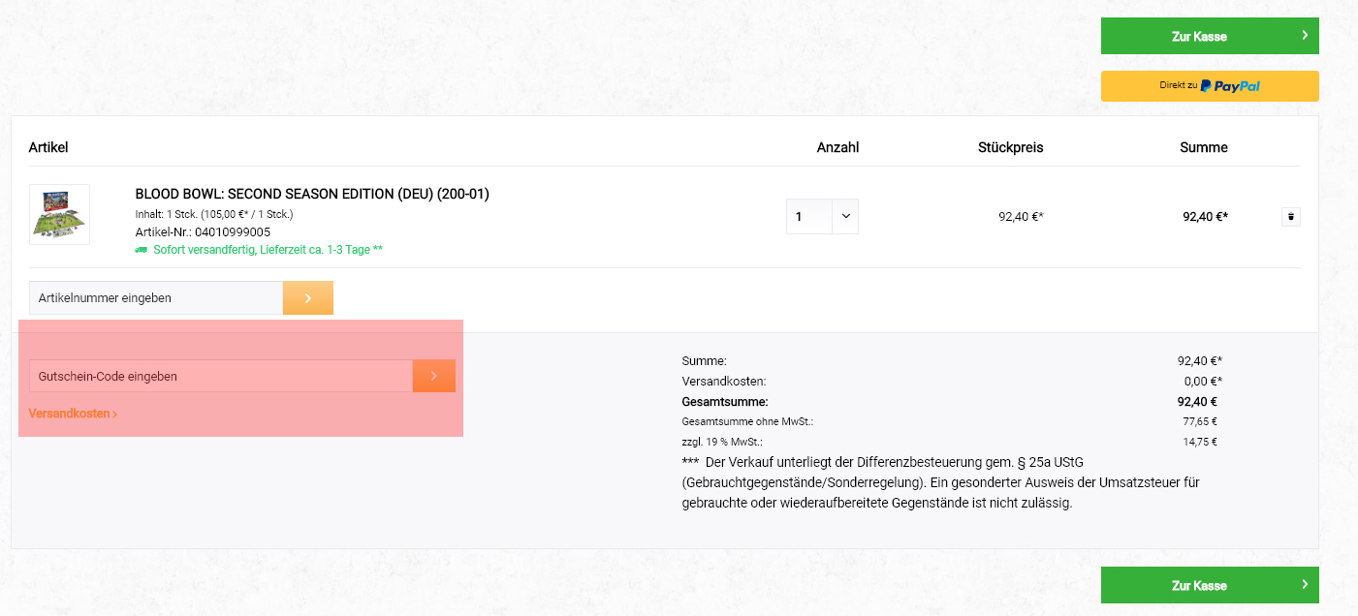The height and width of the screenshot is (616, 1358).
Task: Click the net total value 77,65 €
Action: [x=1200, y=421]
